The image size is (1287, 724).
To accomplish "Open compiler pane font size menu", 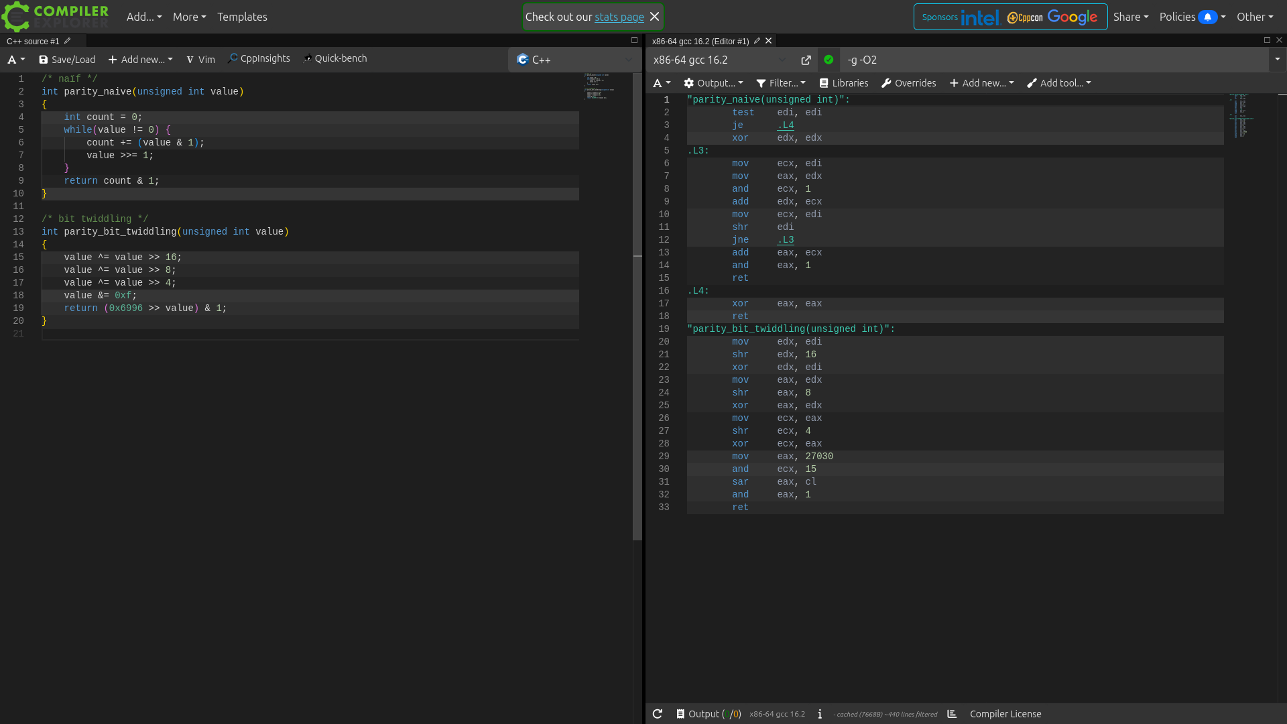I will tap(662, 83).
